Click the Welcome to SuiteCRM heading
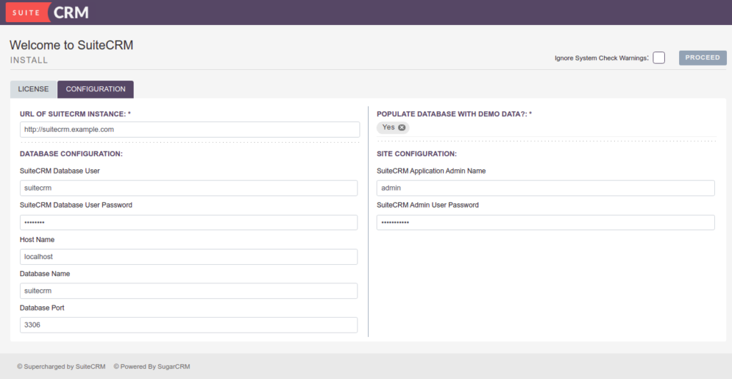The width and height of the screenshot is (732, 379). 71,45
